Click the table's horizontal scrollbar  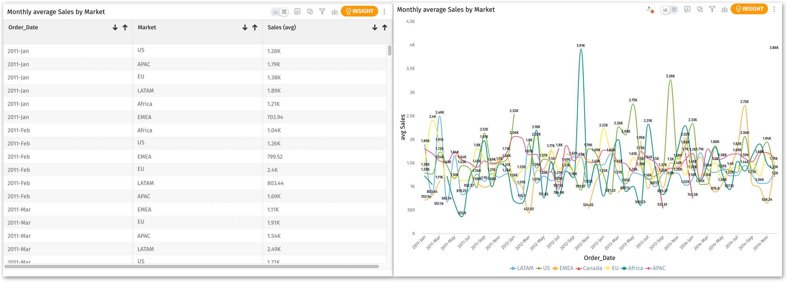[x=191, y=266]
